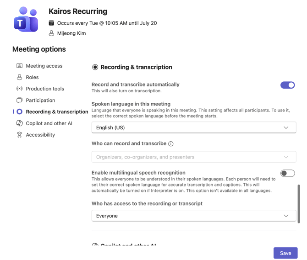Click the organizer name Mijeong Kim
Viewport: 307px width, 260px height.
click(x=71, y=33)
